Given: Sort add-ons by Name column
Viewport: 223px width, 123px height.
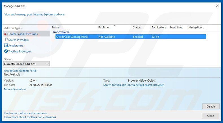Looking at the screenshot, I should 56,27.
